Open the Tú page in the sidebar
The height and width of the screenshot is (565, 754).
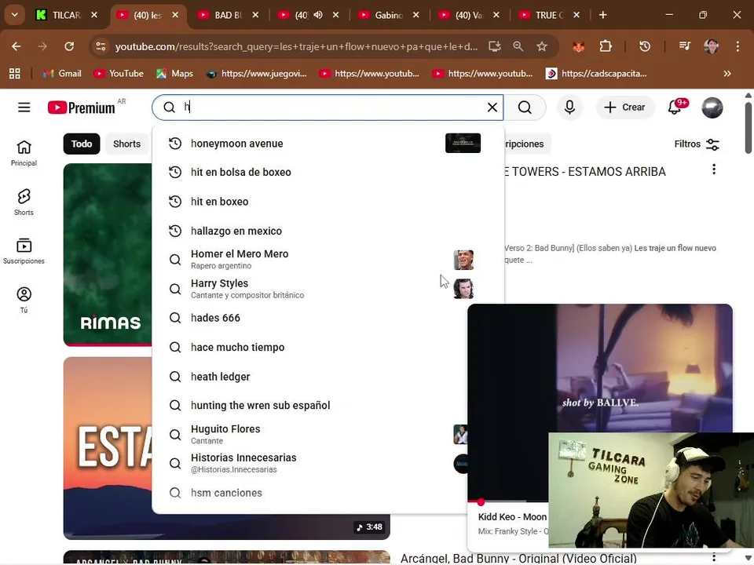(x=24, y=300)
